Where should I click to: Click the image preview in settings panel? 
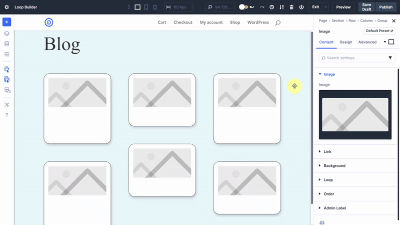(355, 115)
